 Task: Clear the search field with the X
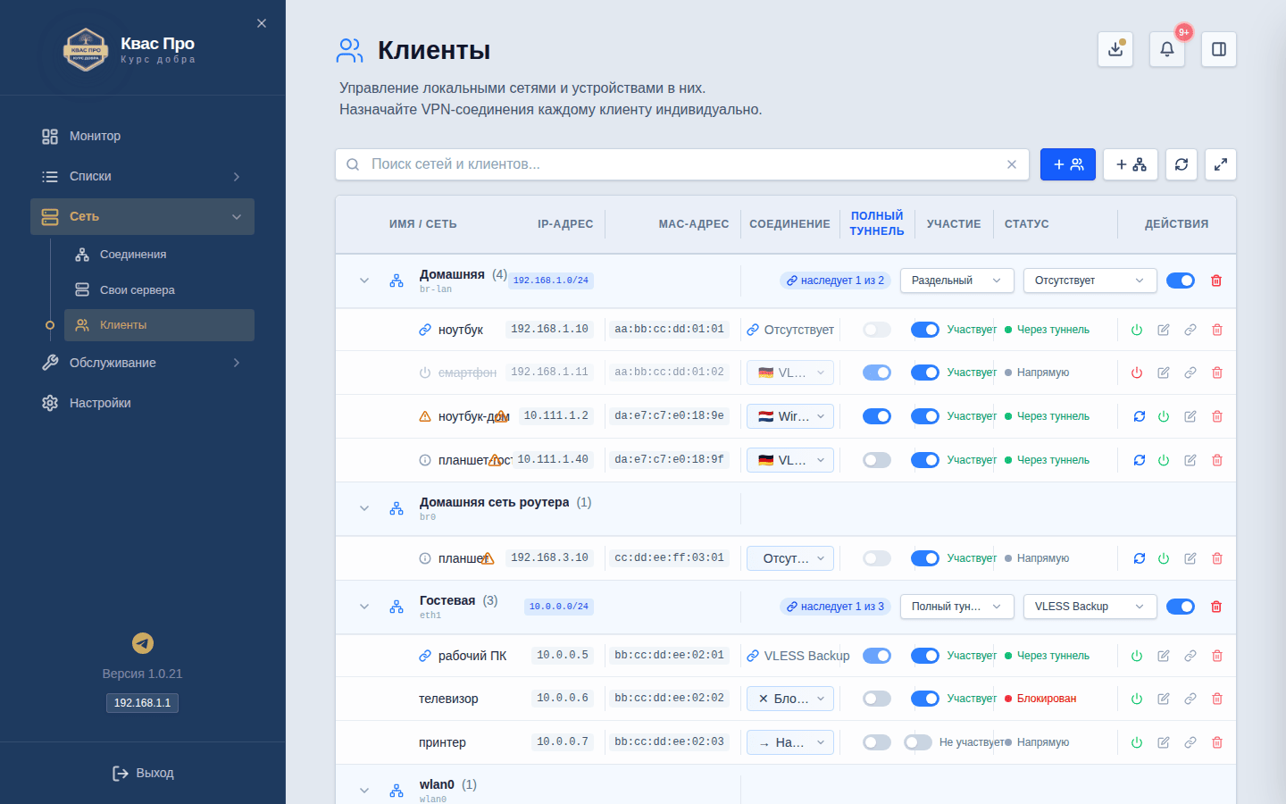point(1012,164)
